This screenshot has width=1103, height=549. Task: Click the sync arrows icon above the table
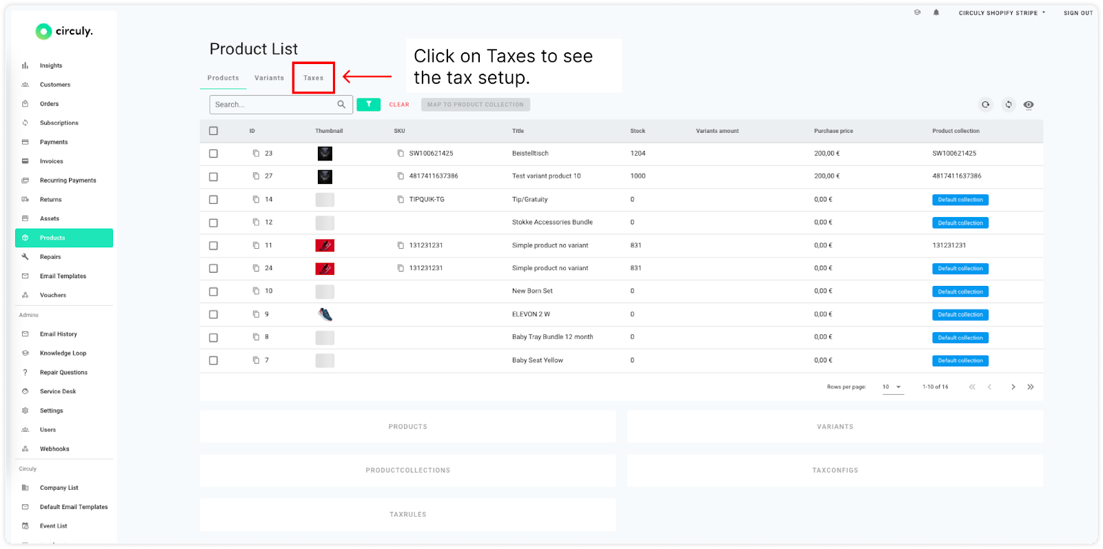tap(1009, 105)
